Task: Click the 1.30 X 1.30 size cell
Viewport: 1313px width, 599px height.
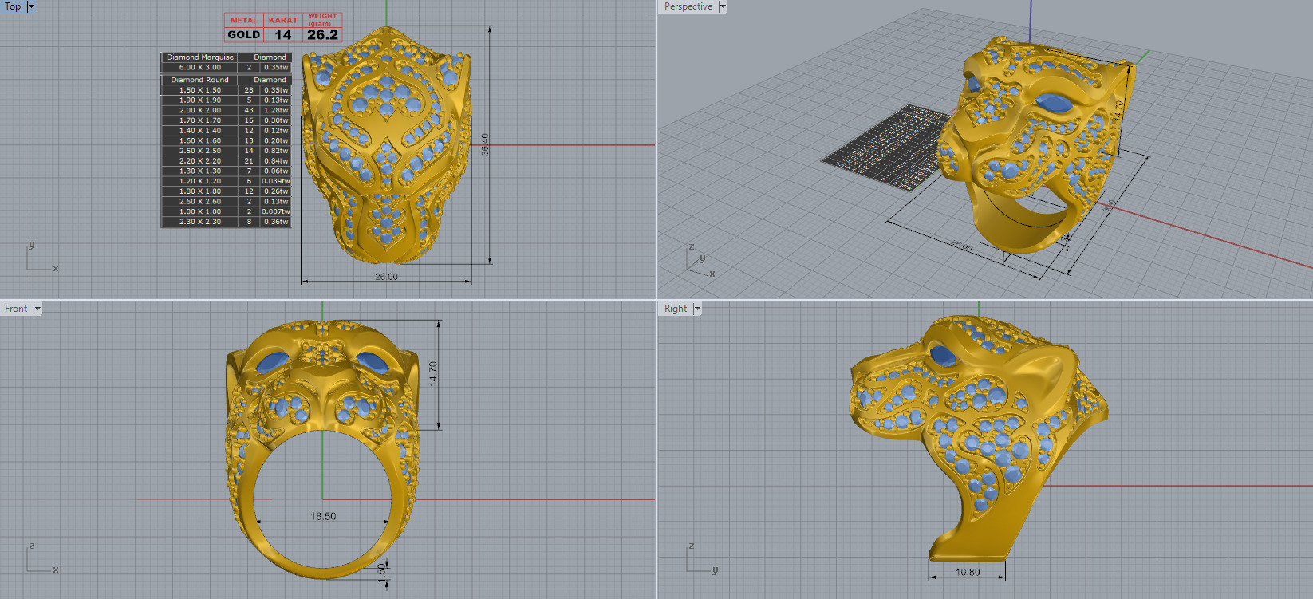Action: tap(200, 171)
